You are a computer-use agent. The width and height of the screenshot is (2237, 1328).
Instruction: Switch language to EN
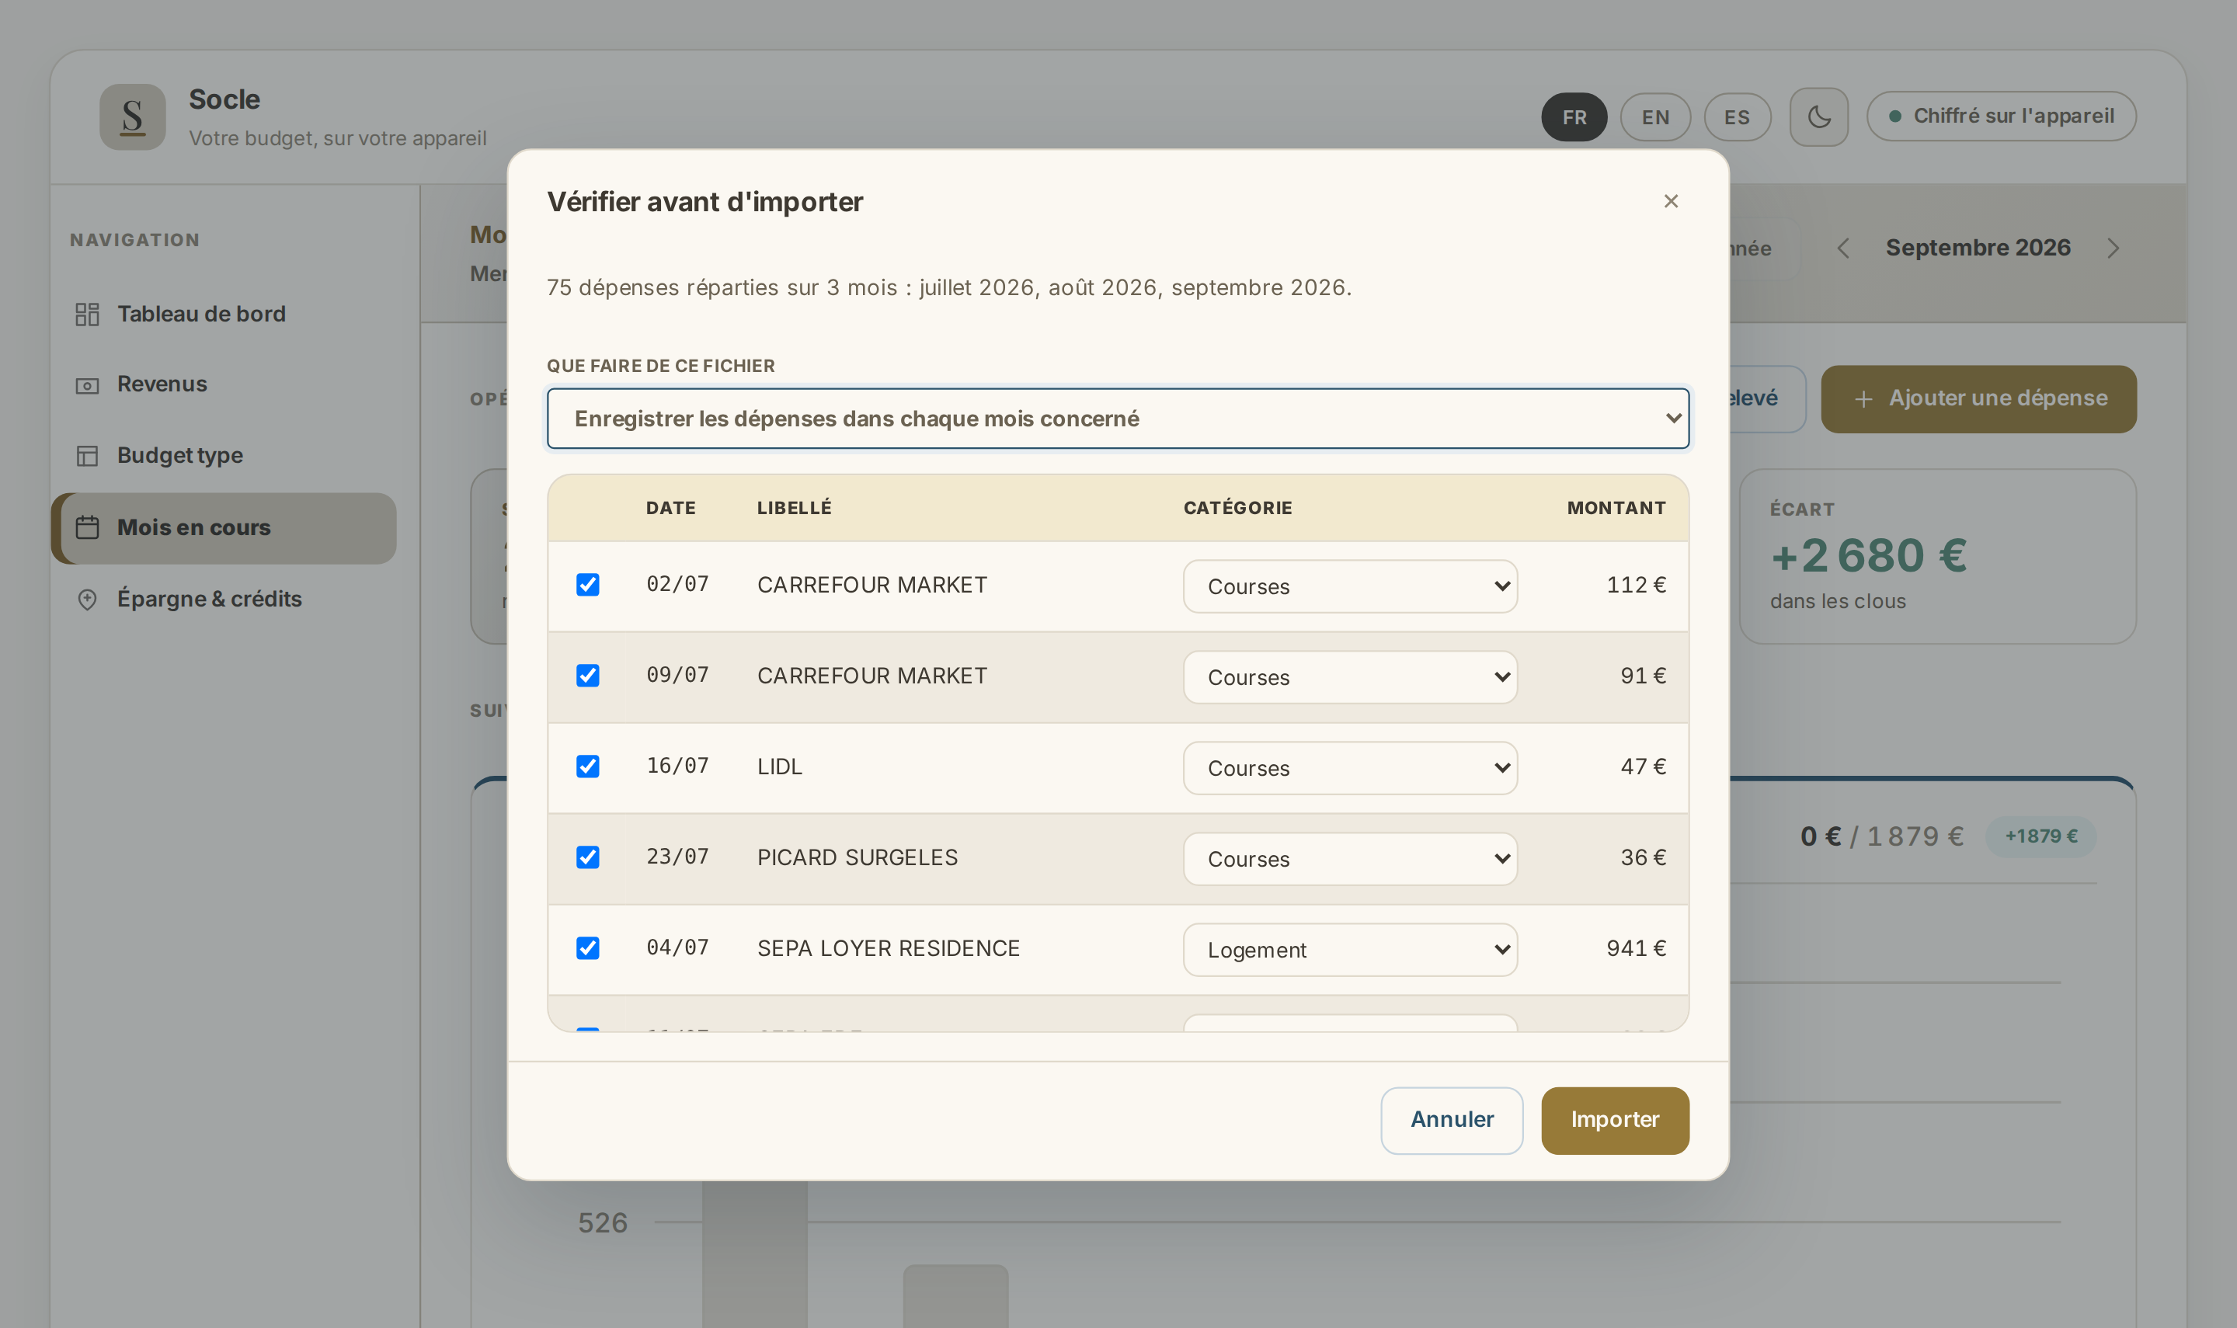[x=1655, y=117]
